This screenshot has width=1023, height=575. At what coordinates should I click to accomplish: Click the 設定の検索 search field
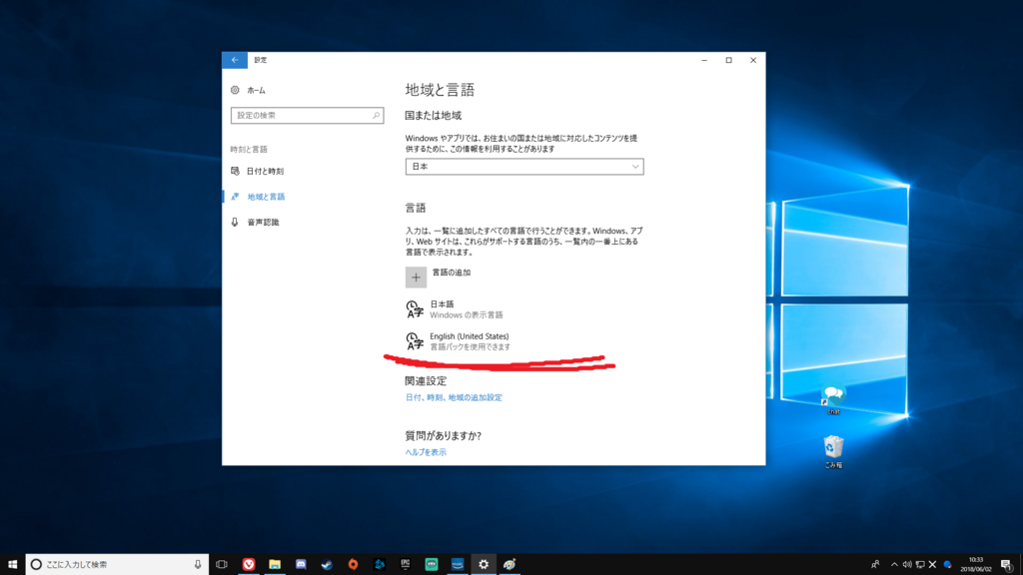coord(308,116)
